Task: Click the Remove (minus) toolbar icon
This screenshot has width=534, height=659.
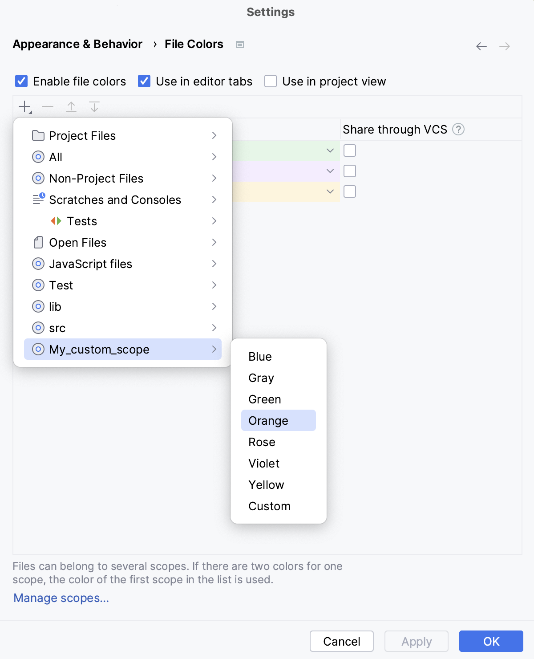Action: point(48,107)
